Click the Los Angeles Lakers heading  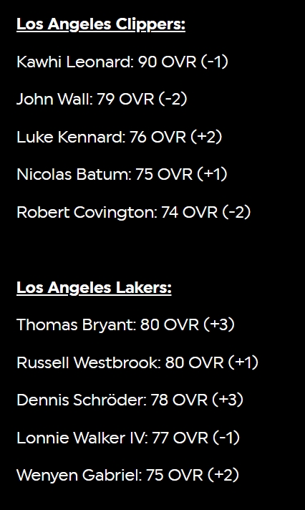pos(94,288)
